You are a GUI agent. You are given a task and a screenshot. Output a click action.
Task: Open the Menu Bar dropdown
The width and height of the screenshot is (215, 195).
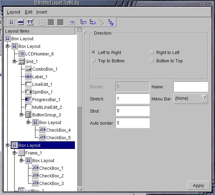[x=204, y=98]
